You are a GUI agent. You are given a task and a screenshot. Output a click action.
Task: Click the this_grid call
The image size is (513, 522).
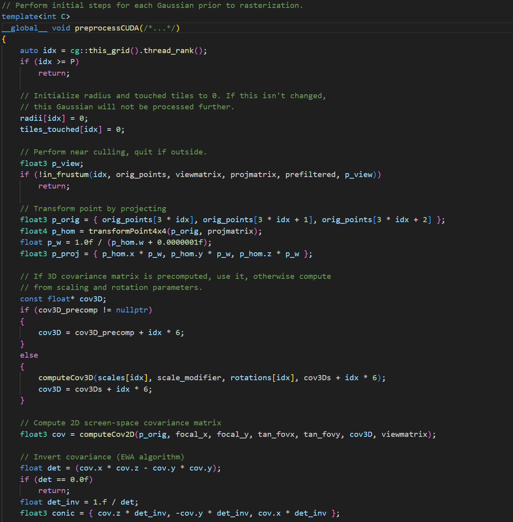tap(109, 51)
